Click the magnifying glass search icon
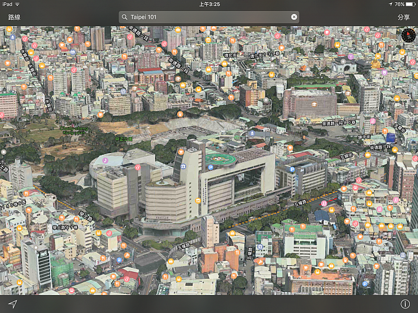The width and height of the screenshot is (418, 313). (x=124, y=17)
